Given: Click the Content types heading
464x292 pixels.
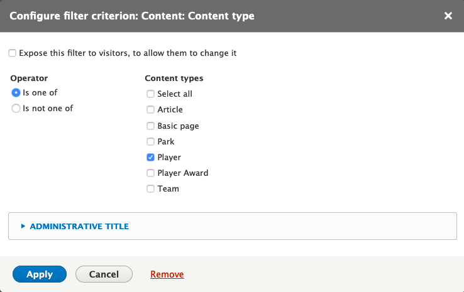Looking at the screenshot, I should (174, 78).
